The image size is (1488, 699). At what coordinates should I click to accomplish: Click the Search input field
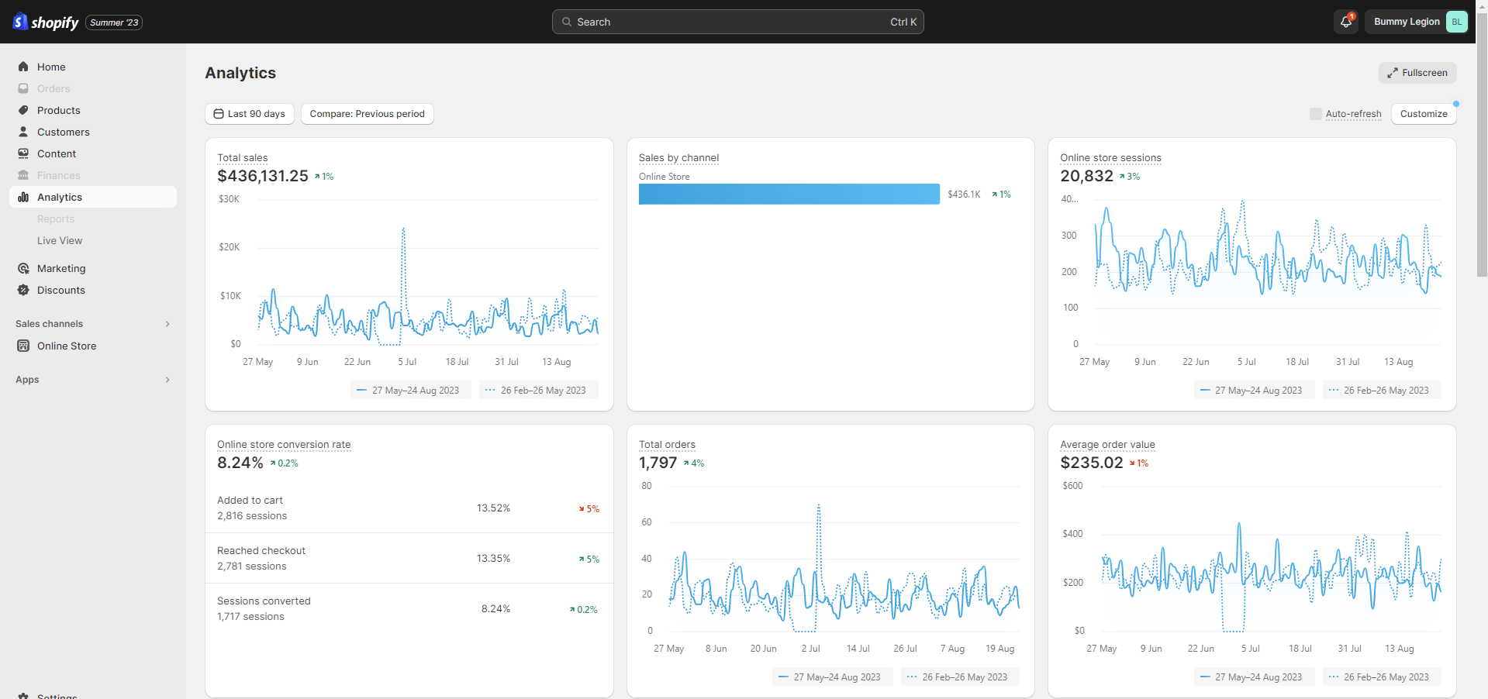(737, 22)
